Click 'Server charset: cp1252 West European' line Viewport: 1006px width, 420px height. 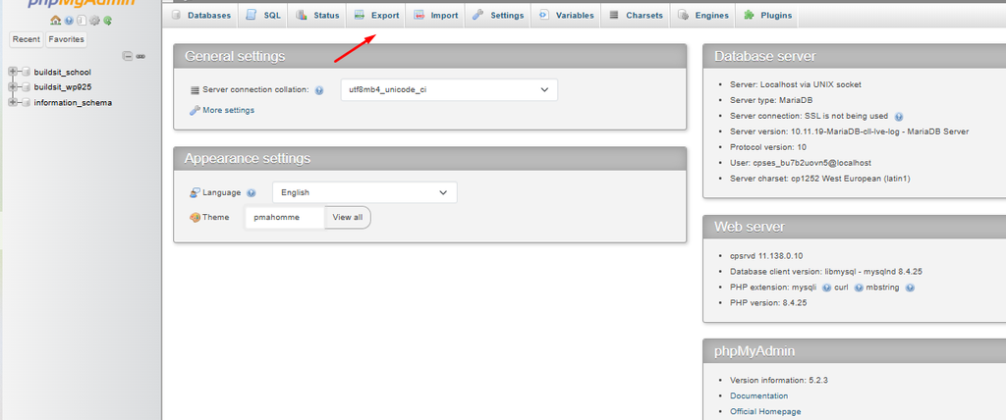pyautogui.click(x=820, y=179)
